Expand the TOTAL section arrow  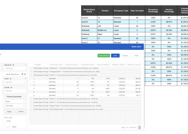pyautogui.click(x=26, y=79)
